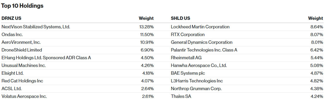Image resolution: width=328 pixels, height=103 pixels.
Task: Click the Weight header above SHLD percentages
Action: coord(315,18)
